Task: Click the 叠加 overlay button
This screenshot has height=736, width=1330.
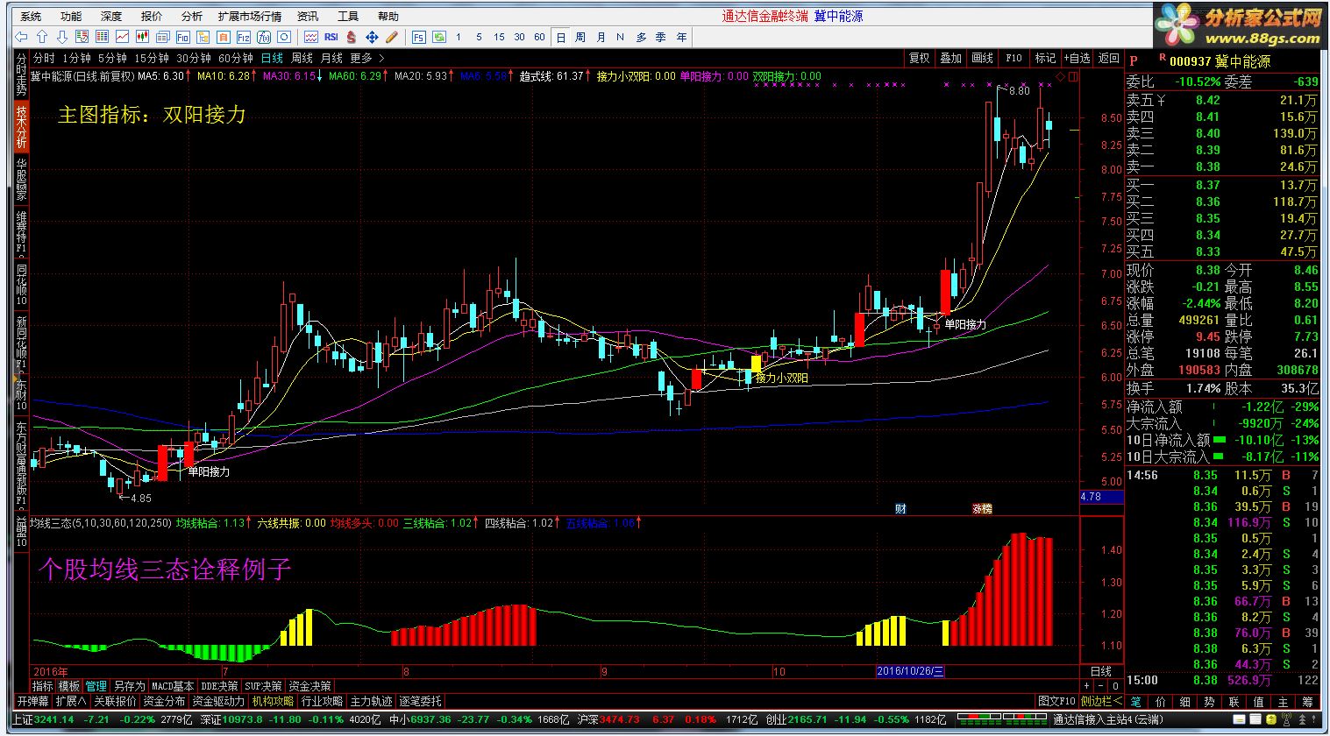Action: pyautogui.click(x=950, y=58)
